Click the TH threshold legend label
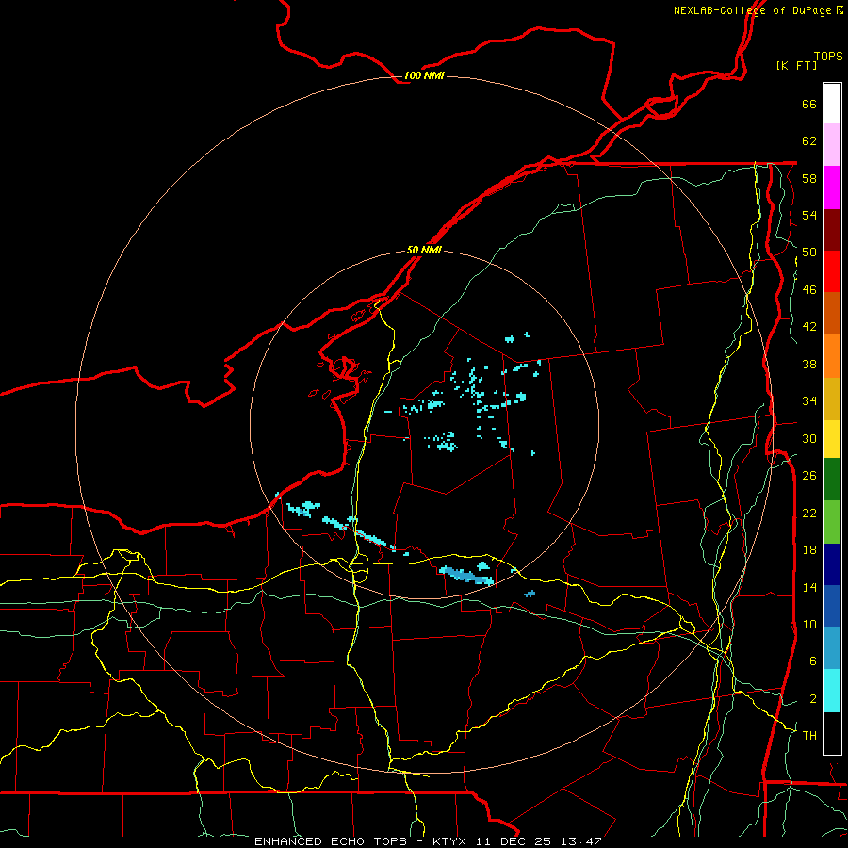The height and width of the screenshot is (848, 848). coord(809,736)
